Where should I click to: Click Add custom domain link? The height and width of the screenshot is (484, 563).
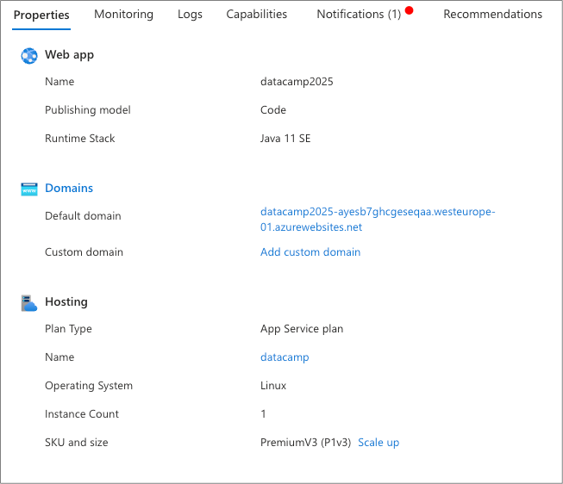310,251
